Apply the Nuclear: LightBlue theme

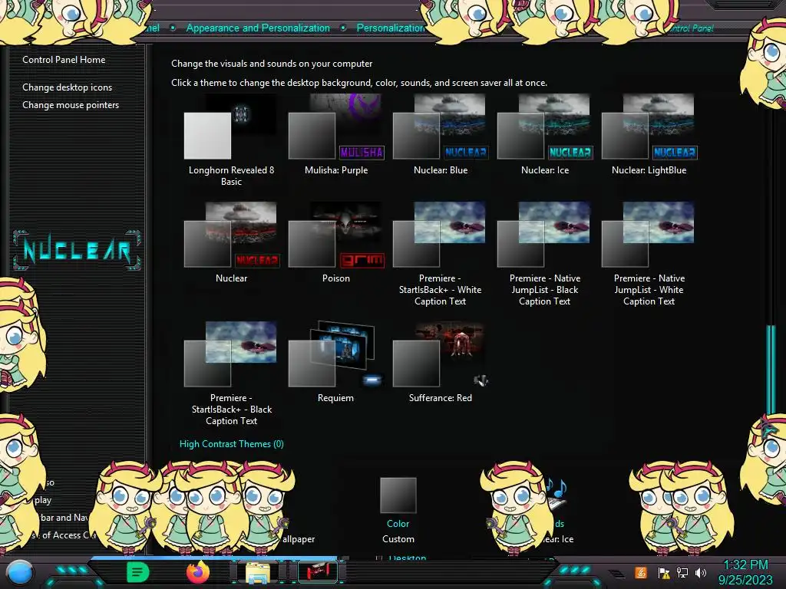(649, 135)
